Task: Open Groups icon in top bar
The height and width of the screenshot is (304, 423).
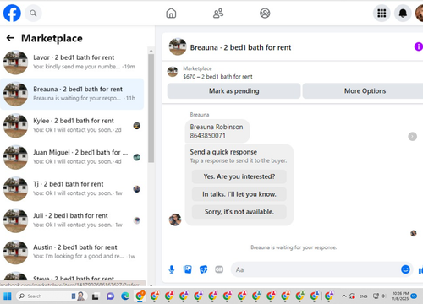Action: (265, 14)
